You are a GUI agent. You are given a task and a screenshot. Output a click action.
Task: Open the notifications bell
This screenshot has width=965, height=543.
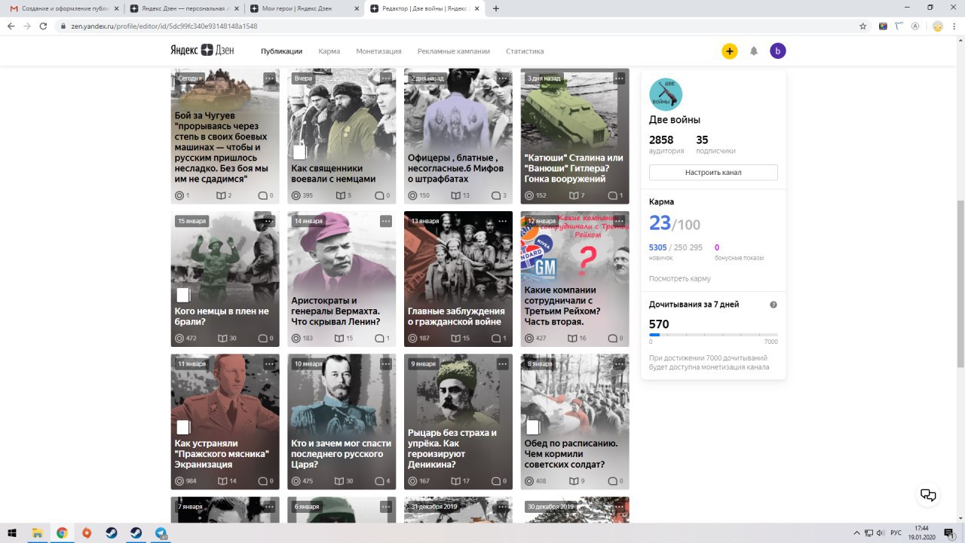coord(754,51)
